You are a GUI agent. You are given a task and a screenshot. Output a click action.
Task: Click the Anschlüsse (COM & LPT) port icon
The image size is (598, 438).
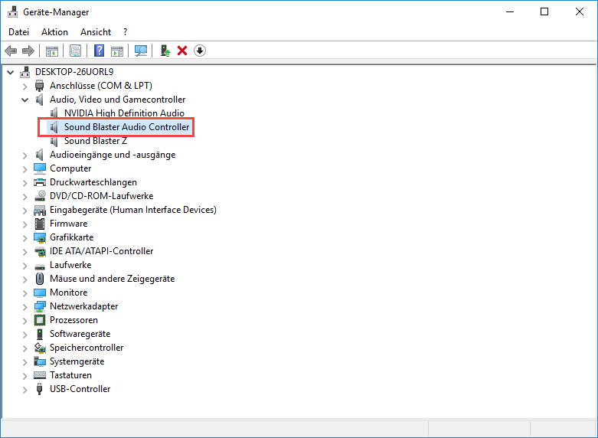pos(39,86)
